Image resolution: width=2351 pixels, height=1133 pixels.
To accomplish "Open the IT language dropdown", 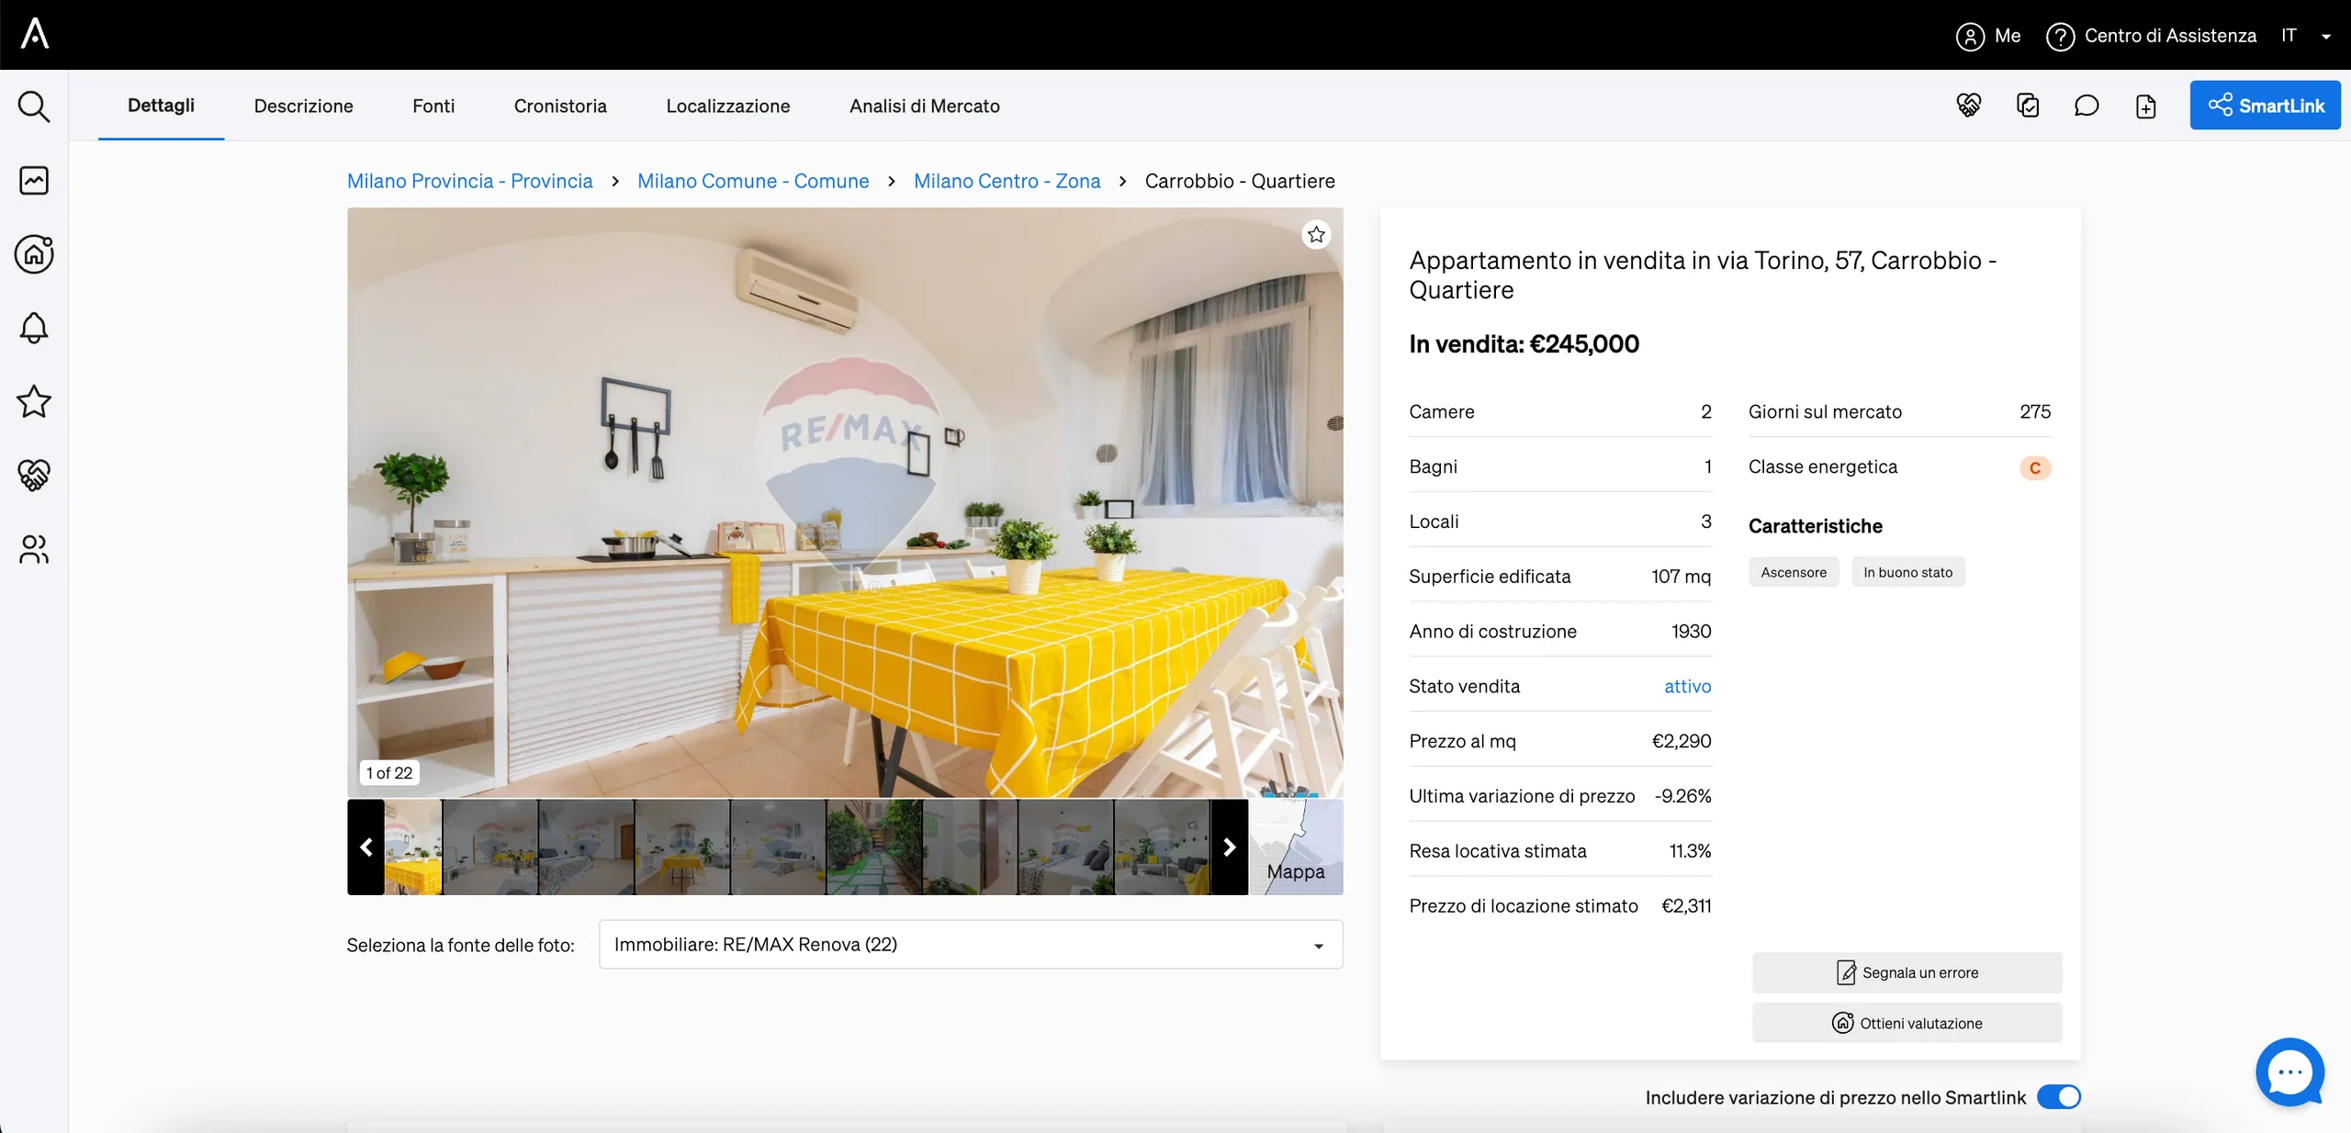I will 2306,36.
